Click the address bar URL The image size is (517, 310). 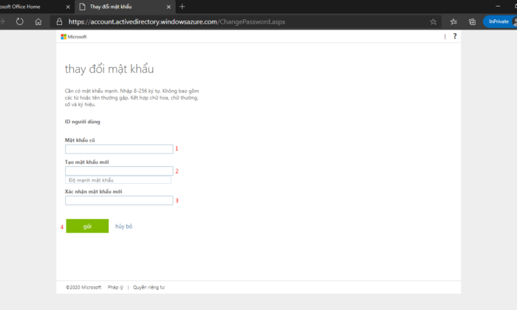coord(177,21)
